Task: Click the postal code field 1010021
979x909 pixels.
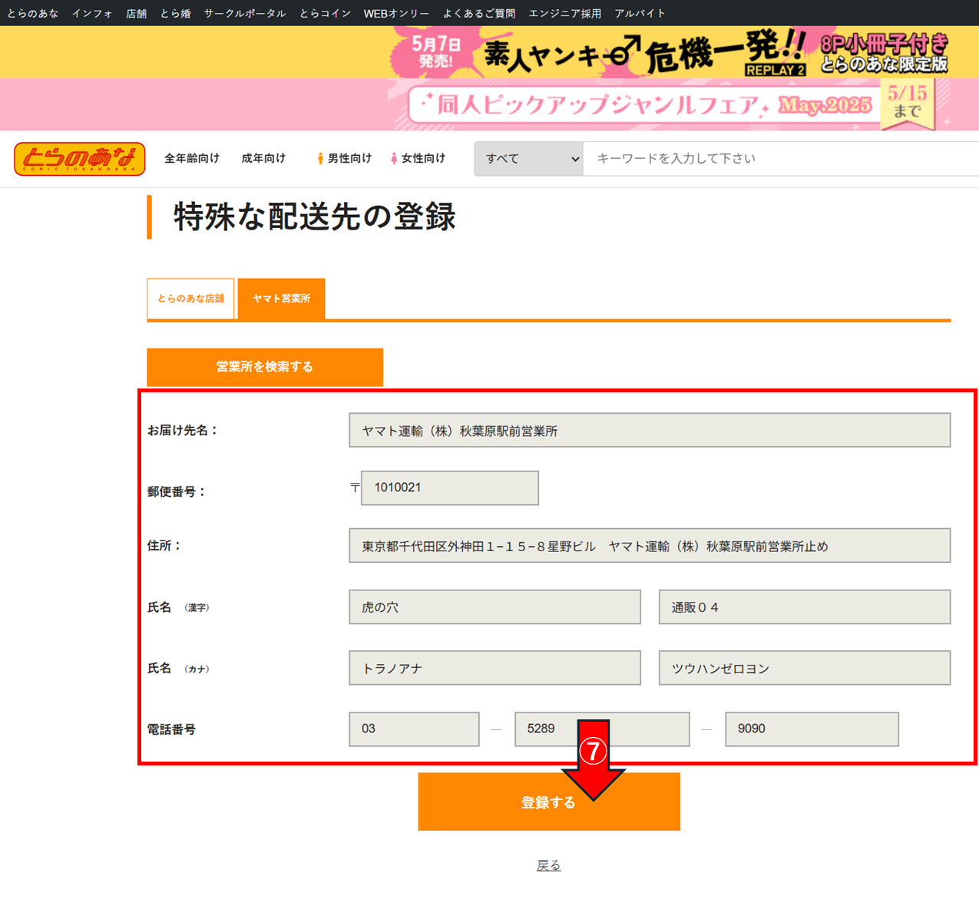Action: (450, 488)
